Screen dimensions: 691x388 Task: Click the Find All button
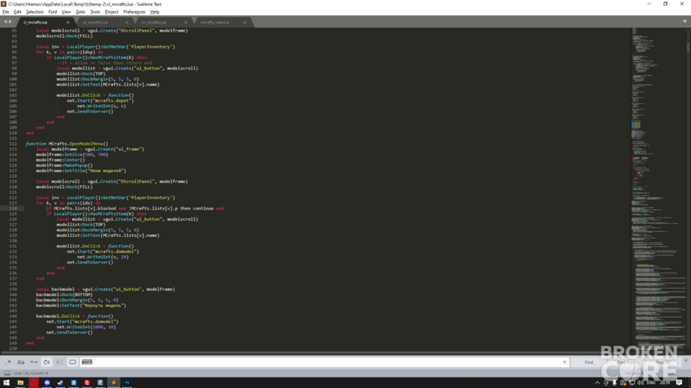click(663, 362)
